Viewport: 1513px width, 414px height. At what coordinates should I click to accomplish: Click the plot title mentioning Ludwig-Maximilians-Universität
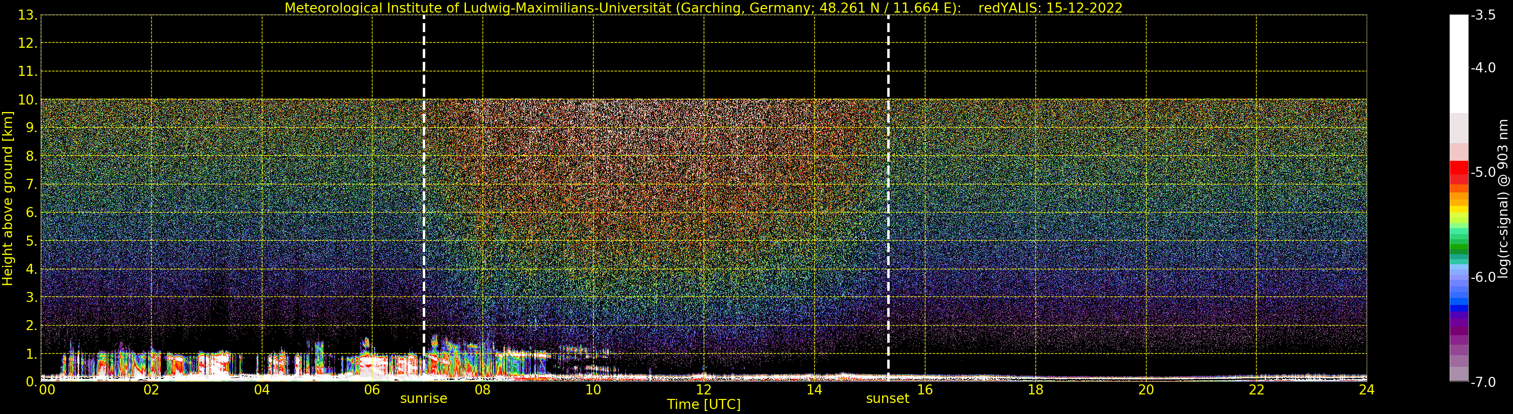[704, 8]
